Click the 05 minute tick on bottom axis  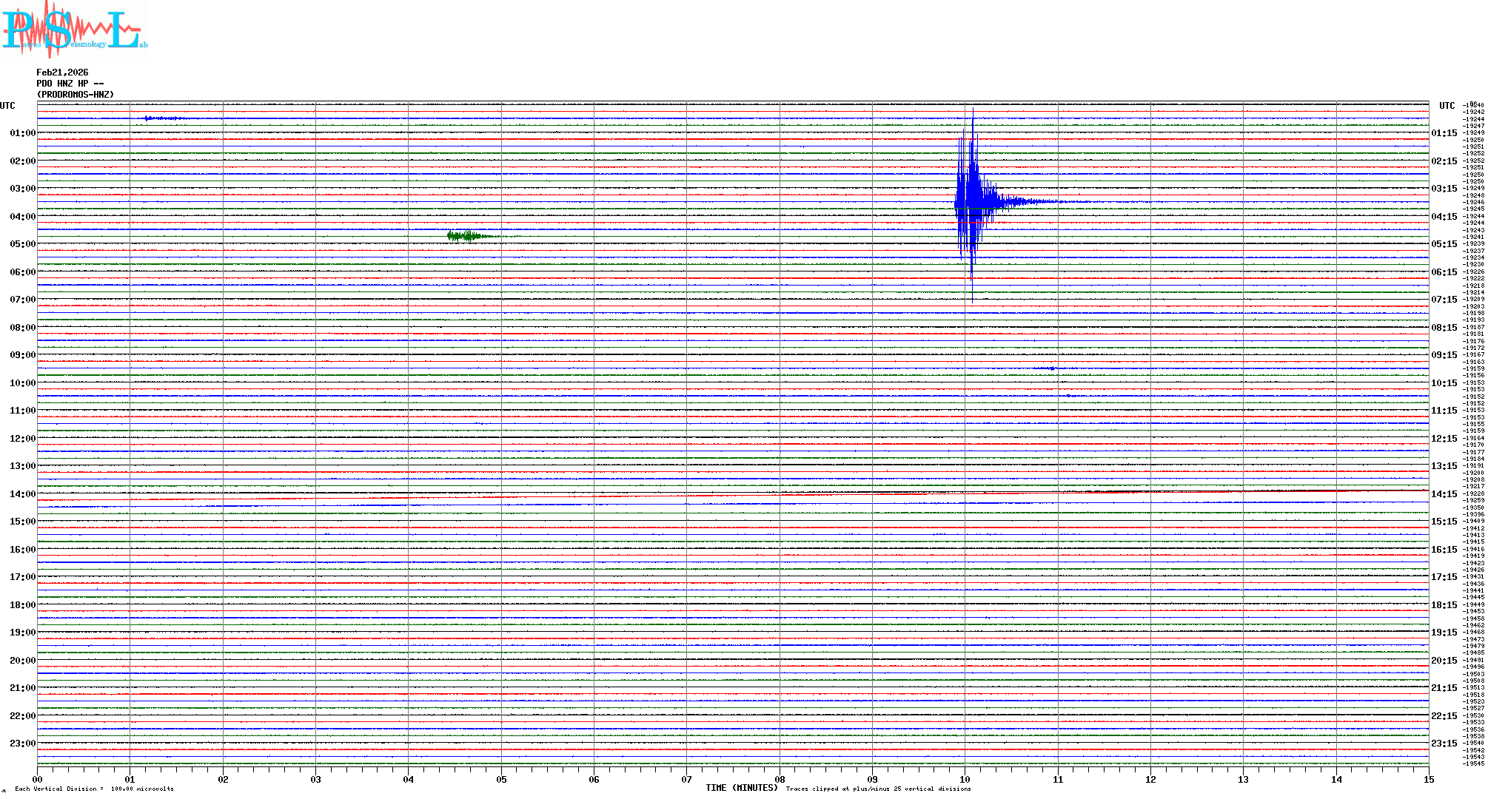coord(501,779)
